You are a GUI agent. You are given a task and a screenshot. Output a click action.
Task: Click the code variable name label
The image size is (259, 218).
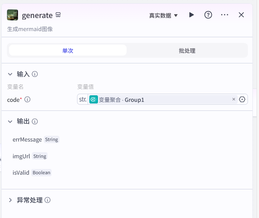point(14,100)
